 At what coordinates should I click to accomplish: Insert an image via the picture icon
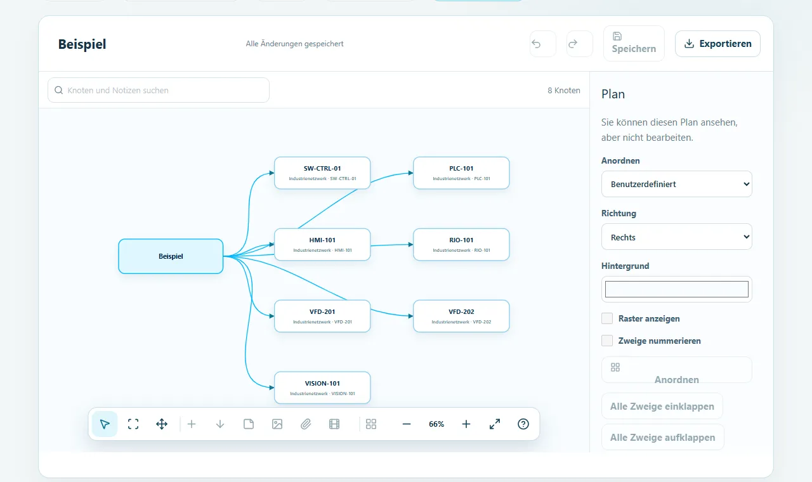(277, 424)
